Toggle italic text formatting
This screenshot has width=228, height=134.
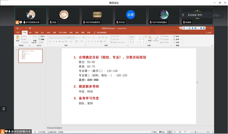[53, 42]
